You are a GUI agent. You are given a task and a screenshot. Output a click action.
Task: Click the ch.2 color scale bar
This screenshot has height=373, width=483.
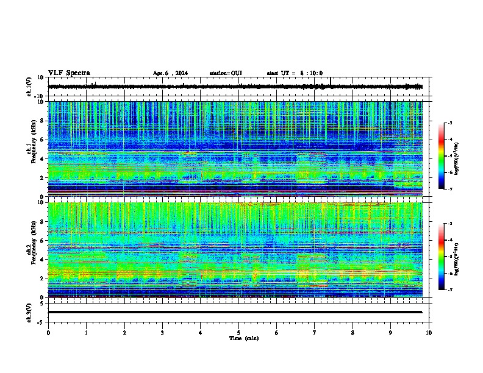point(442,257)
